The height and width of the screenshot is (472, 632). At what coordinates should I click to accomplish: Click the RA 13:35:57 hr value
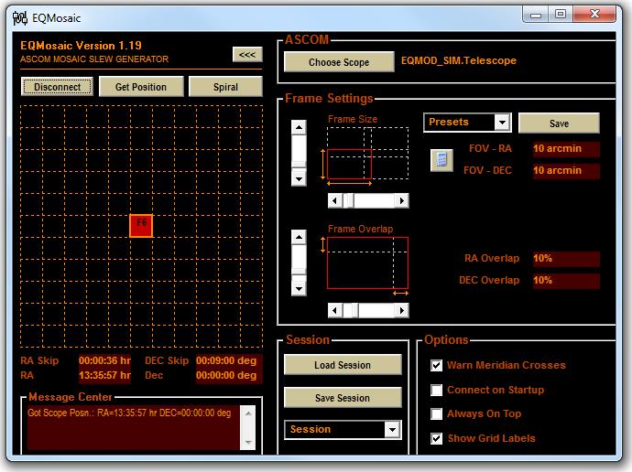104,375
